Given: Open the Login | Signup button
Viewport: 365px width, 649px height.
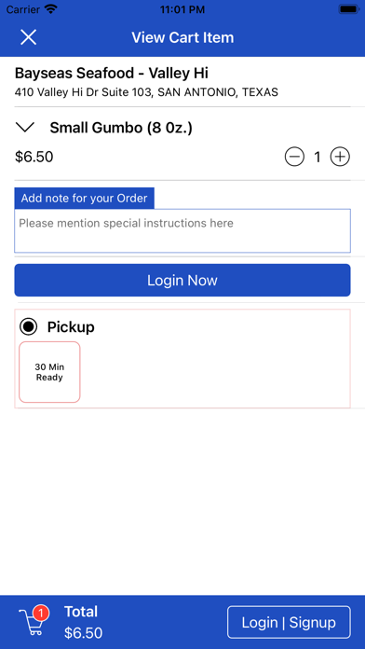Looking at the screenshot, I should (x=289, y=622).
